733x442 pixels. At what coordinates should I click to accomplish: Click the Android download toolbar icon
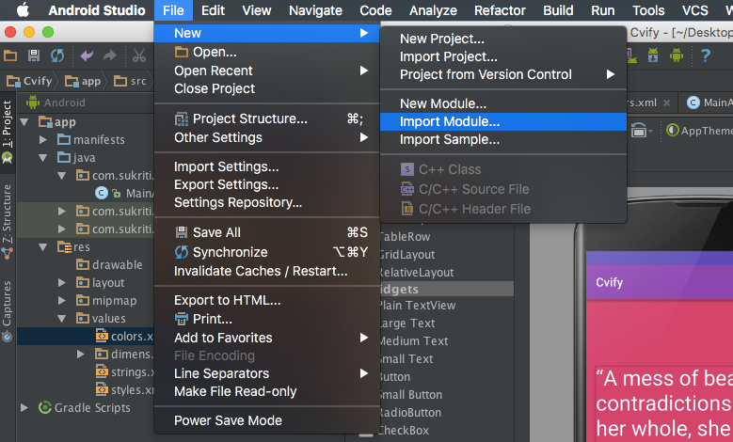(653, 55)
